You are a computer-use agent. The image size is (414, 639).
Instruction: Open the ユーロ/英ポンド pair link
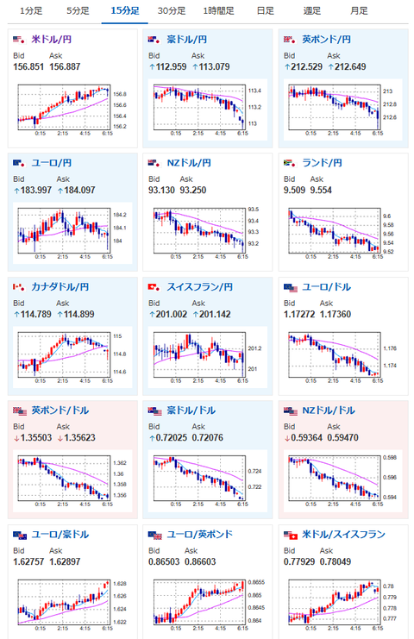(x=200, y=535)
